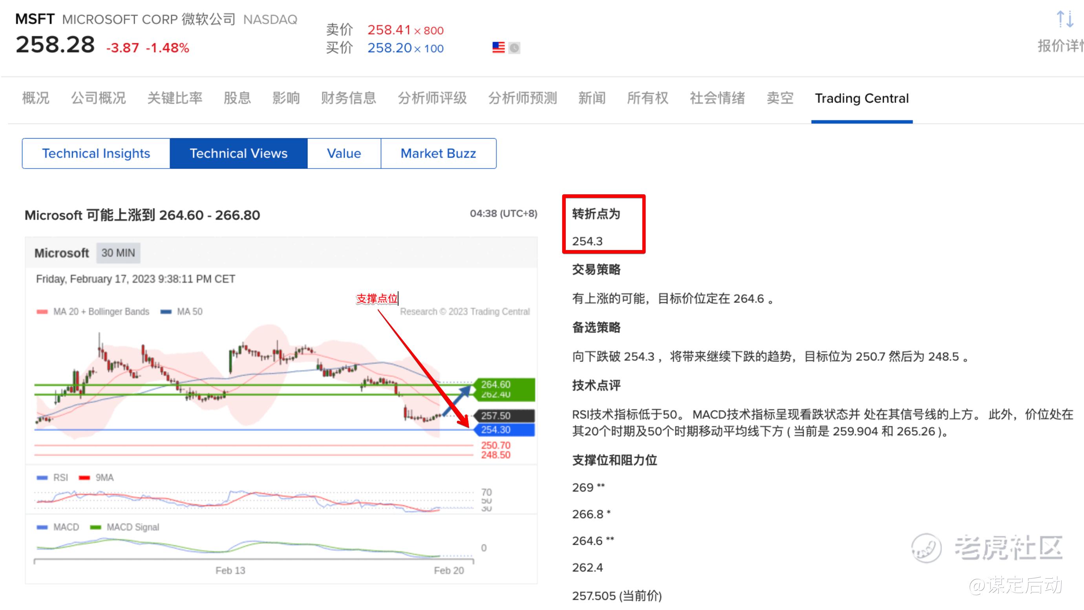Switch to the 关键比率 tab
Viewport: 1084px width, 610px height.
[175, 98]
